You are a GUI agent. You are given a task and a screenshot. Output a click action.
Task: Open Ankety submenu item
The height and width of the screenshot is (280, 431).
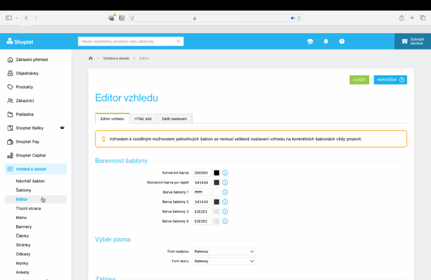(22, 272)
